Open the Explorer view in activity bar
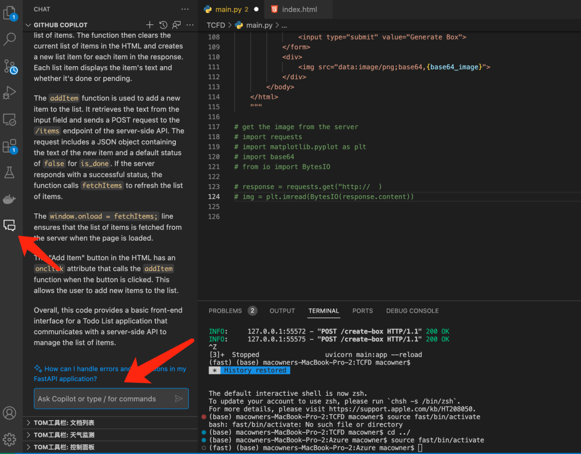The image size is (581, 454). coord(9,13)
